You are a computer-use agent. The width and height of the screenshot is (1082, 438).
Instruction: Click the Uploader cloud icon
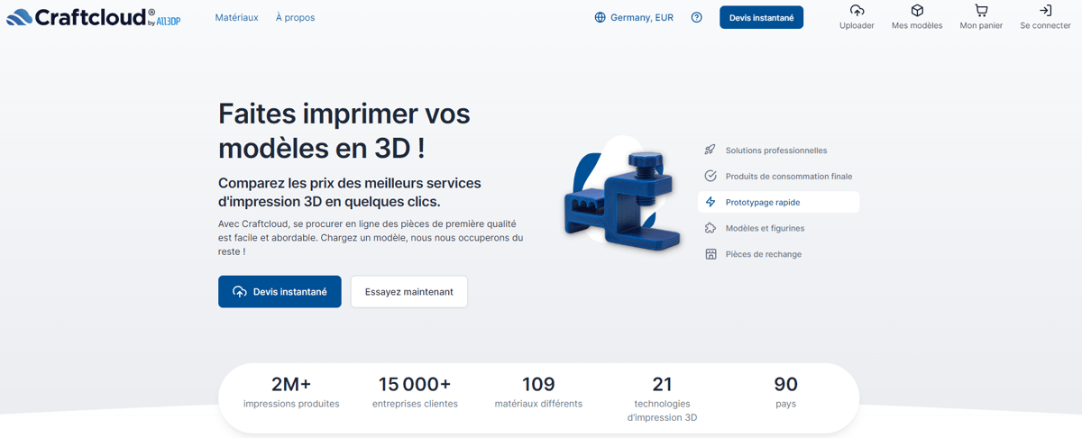coord(857,11)
